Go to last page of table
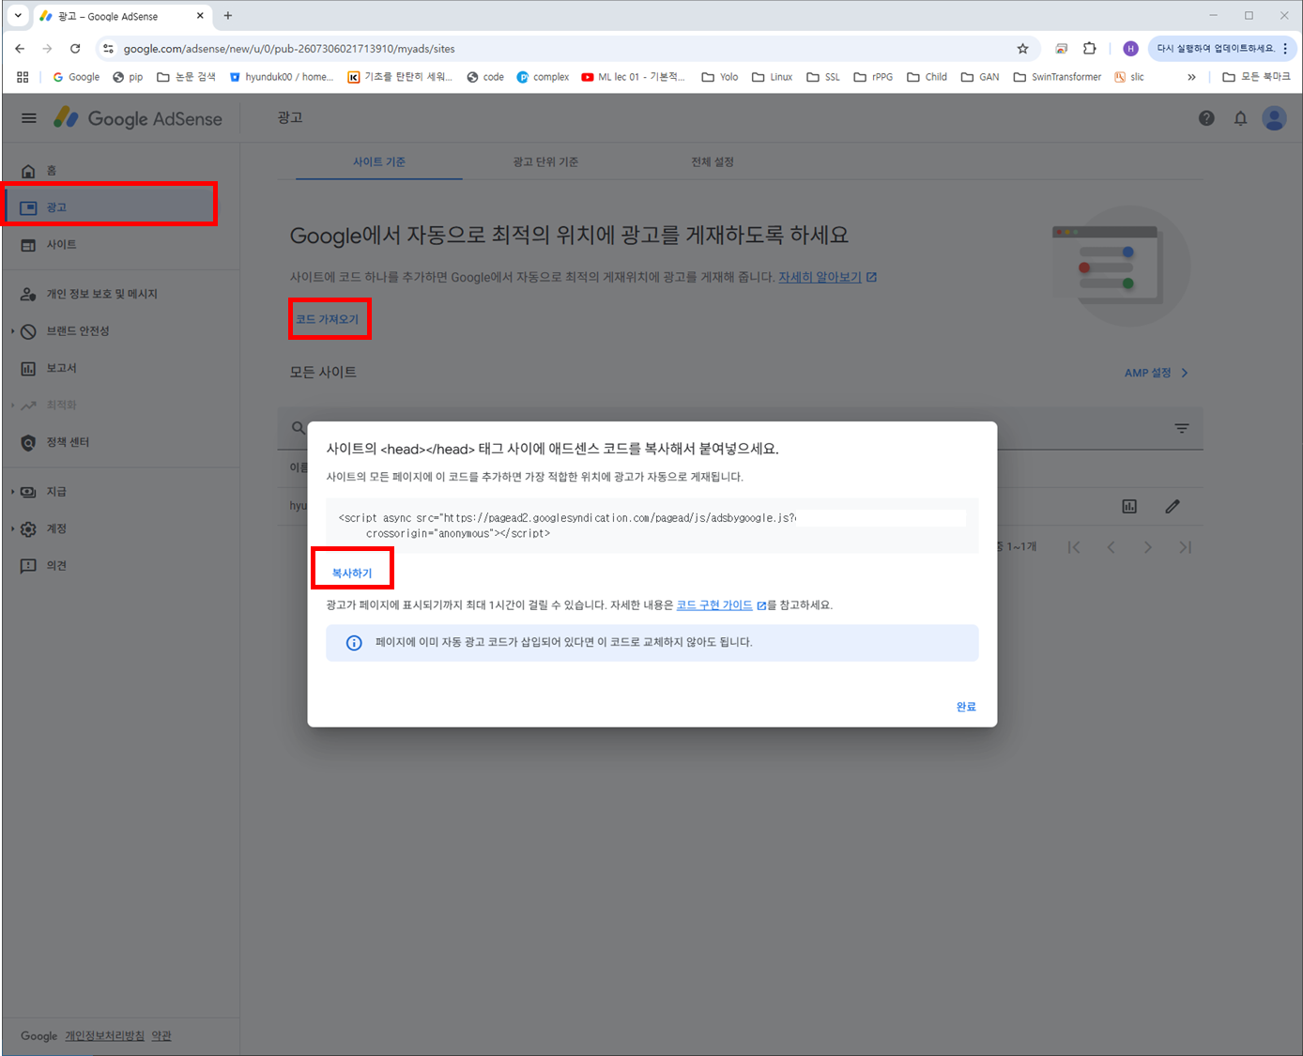This screenshot has height=1056, width=1303. (x=1185, y=547)
